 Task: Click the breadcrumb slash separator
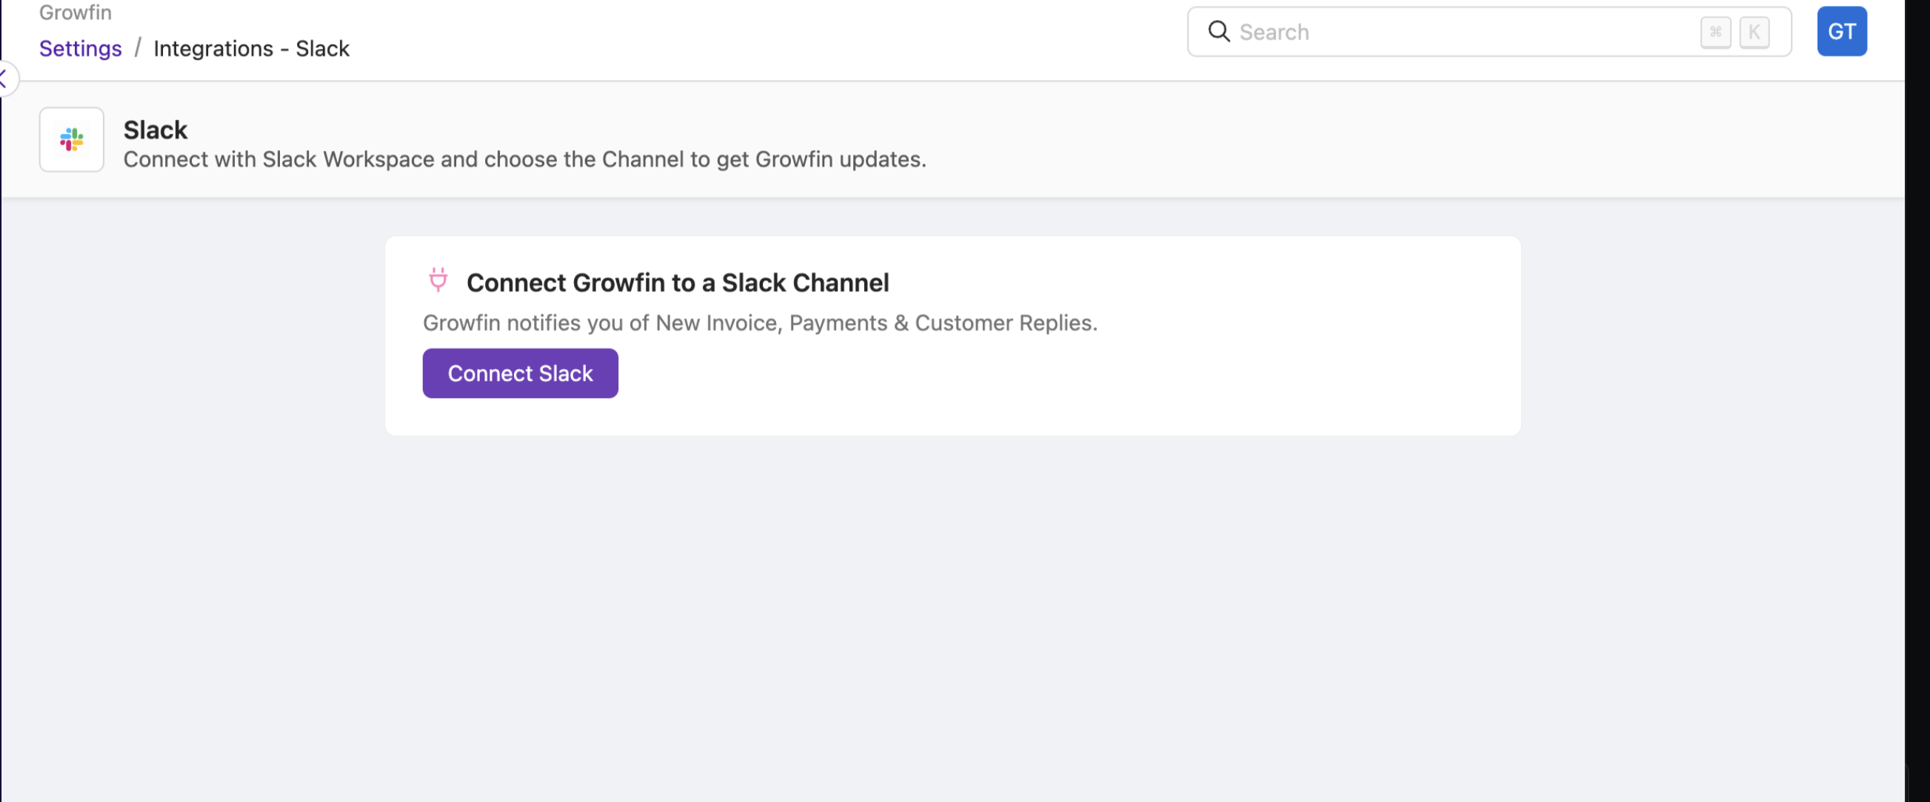click(x=138, y=48)
